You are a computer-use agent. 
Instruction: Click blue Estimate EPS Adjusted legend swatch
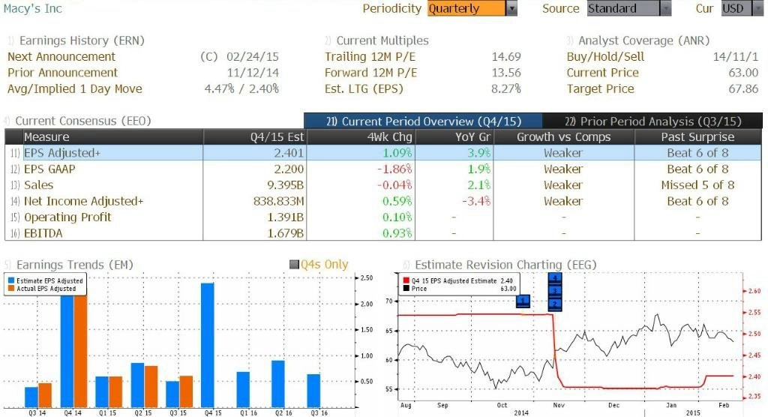(11, 280)
